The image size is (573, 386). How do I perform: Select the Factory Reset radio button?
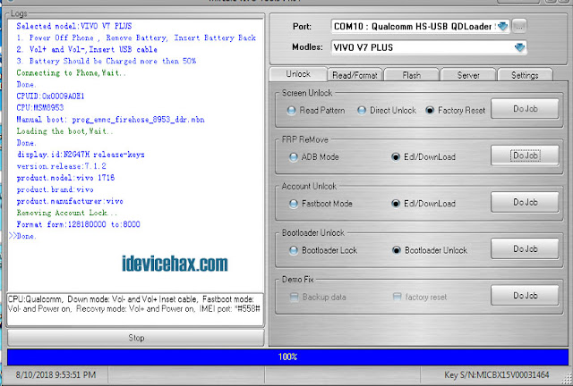point(456,110)
